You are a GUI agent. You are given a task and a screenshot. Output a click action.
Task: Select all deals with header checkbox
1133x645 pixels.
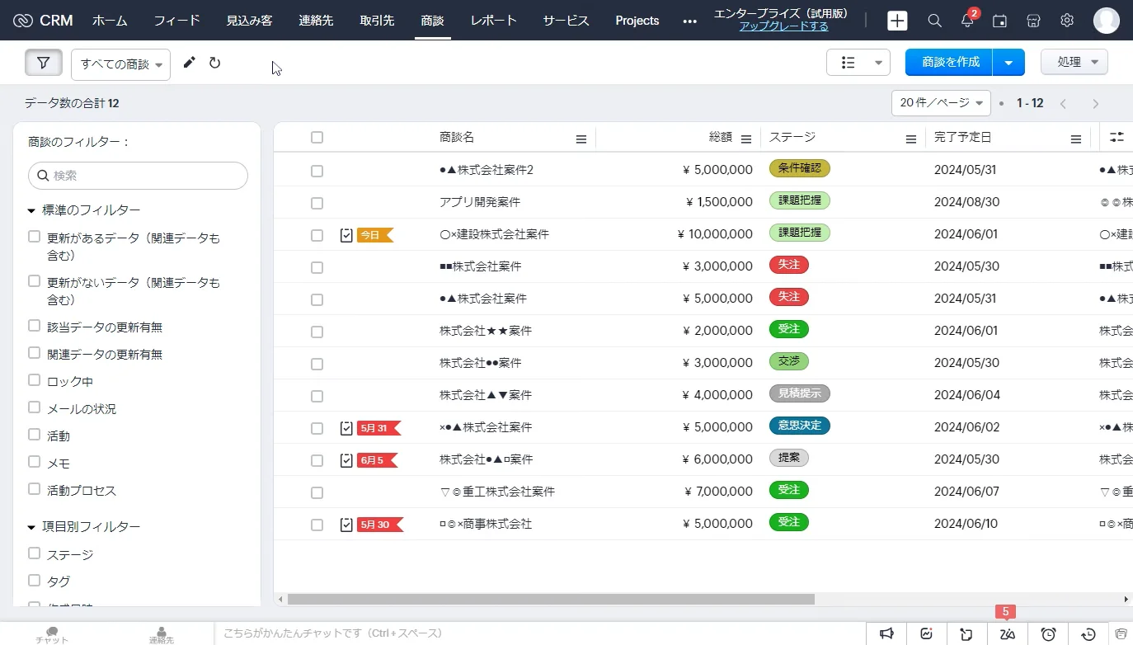(x=317, y=138)
